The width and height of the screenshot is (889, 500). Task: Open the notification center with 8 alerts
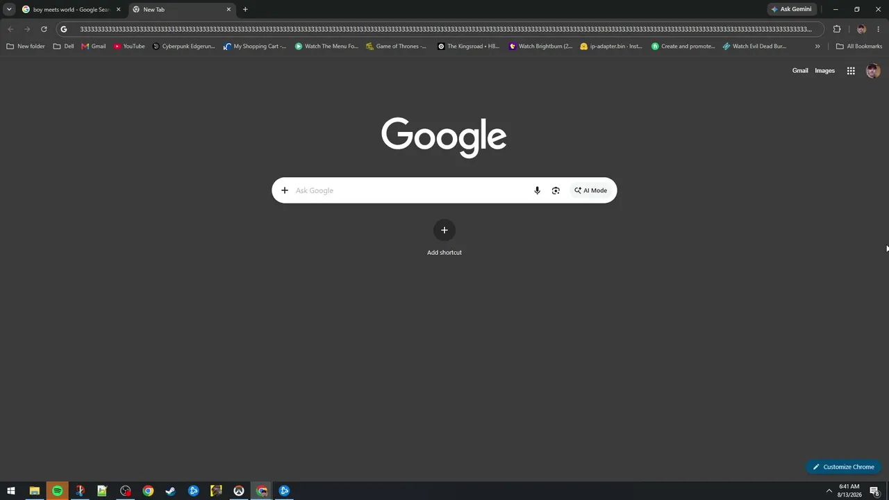tap(875, 491)
